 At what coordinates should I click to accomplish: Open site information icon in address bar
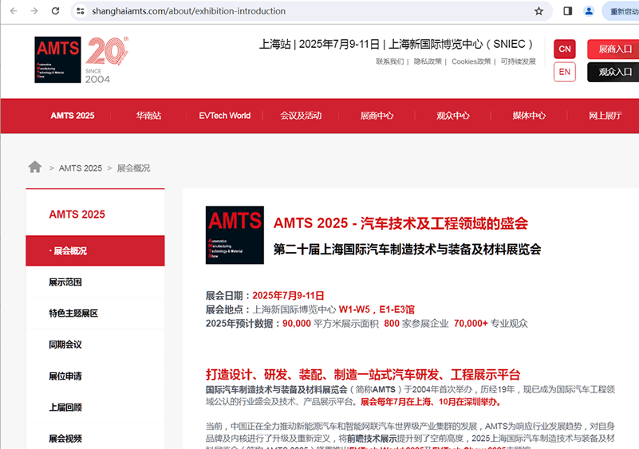pos(81,11)
